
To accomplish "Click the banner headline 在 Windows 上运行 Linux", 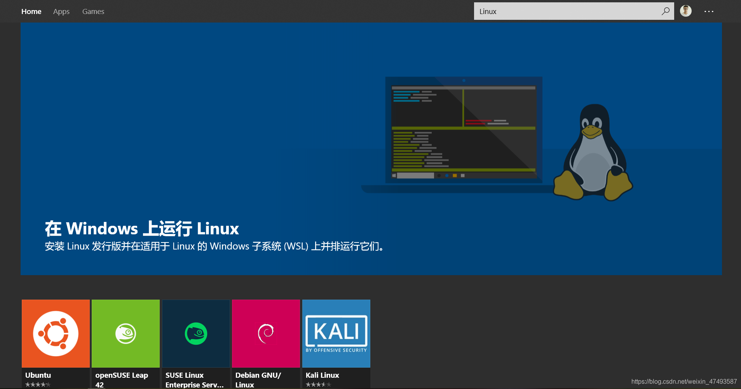I will [x=142, y=229].
